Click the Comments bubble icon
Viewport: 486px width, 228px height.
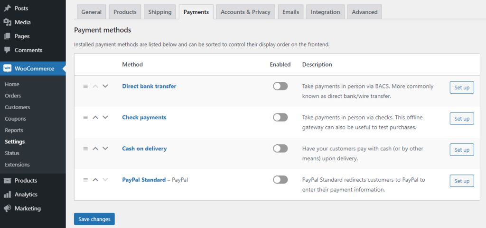point(8,50)
